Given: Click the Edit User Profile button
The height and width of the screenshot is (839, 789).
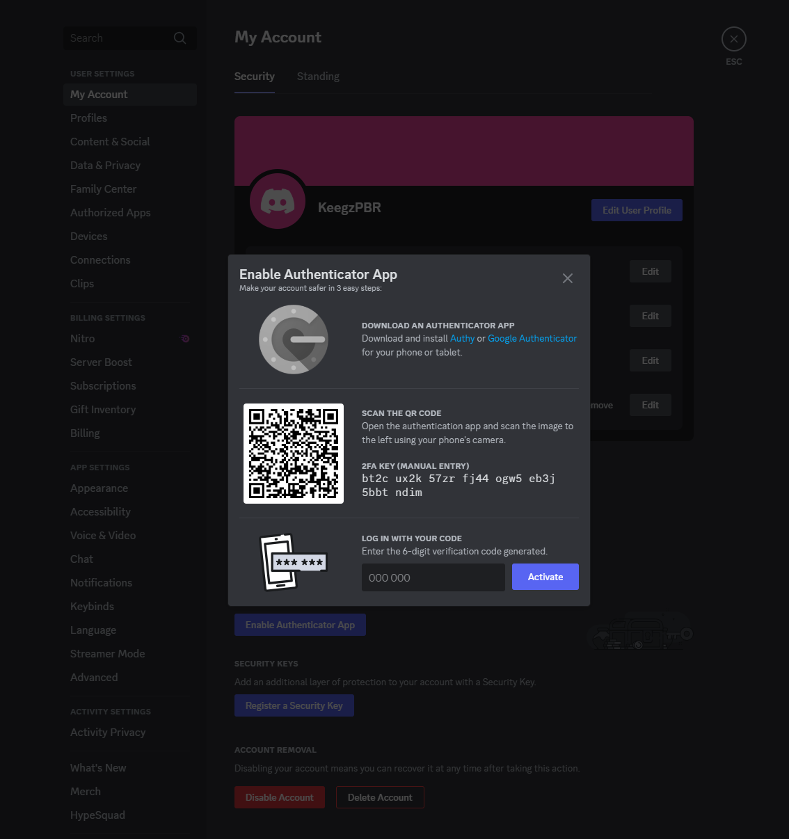Looking at the screenshot, I should pyautogui.click(x=637, y=210).
